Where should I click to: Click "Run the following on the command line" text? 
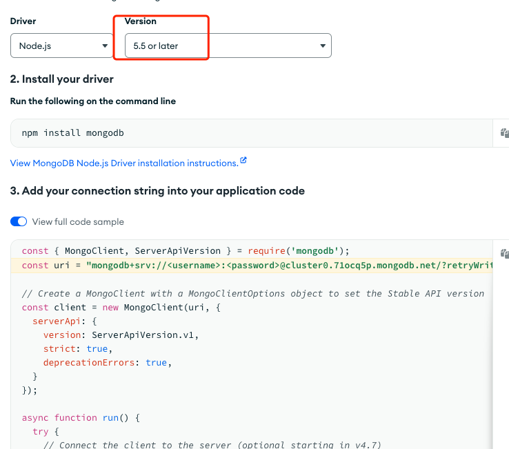click(x=93, y=101)
